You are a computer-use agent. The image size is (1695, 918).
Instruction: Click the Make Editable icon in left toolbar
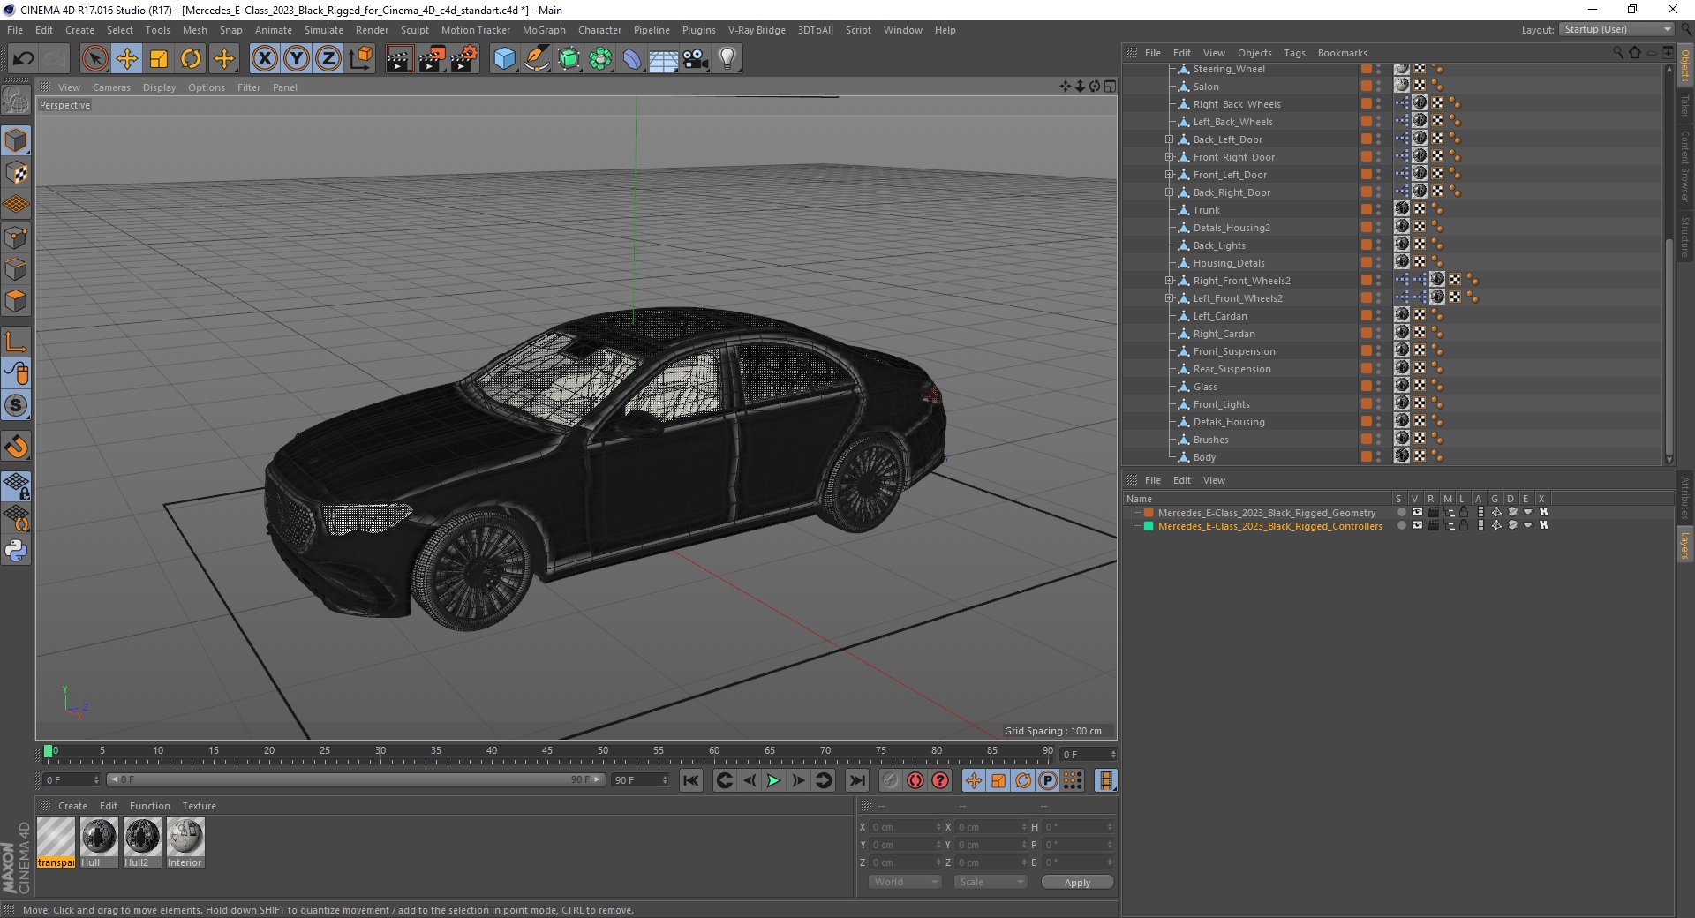[16, 101]
